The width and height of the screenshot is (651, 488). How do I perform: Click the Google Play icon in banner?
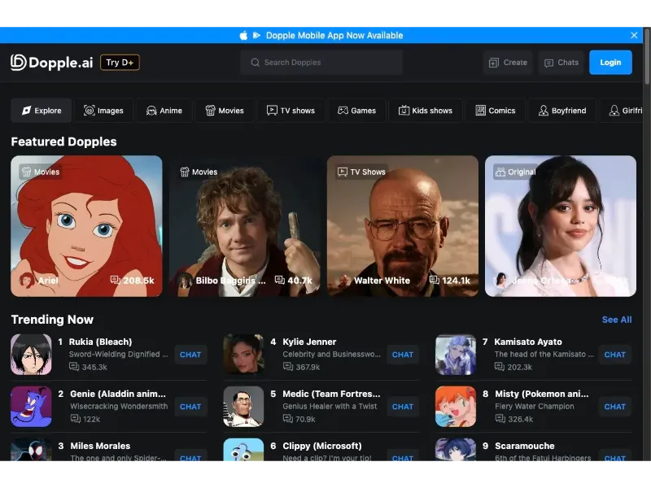[256, 35]
